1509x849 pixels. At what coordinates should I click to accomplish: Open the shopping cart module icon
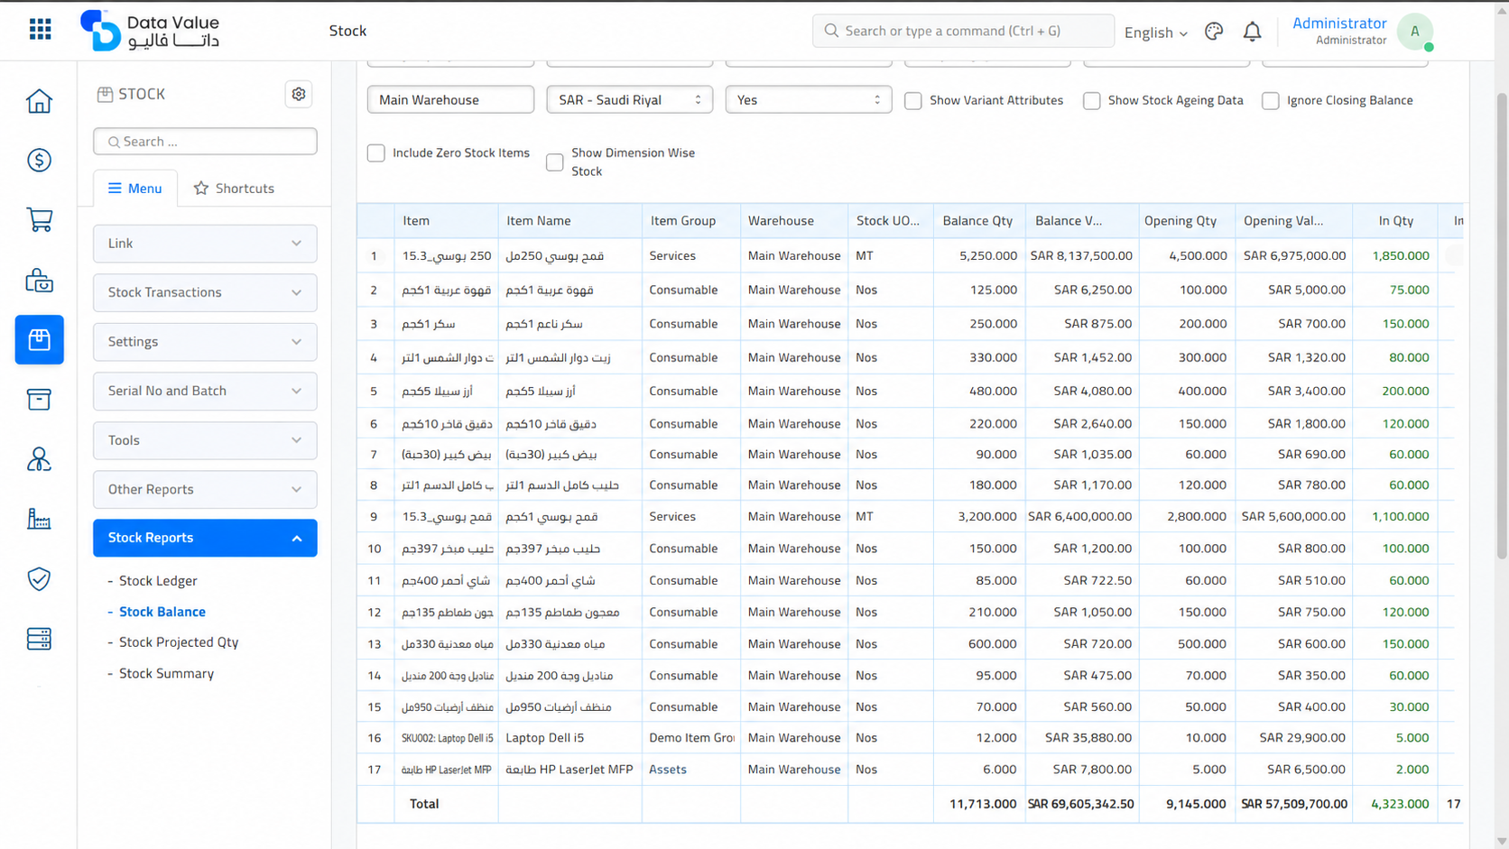pos(39,220)
